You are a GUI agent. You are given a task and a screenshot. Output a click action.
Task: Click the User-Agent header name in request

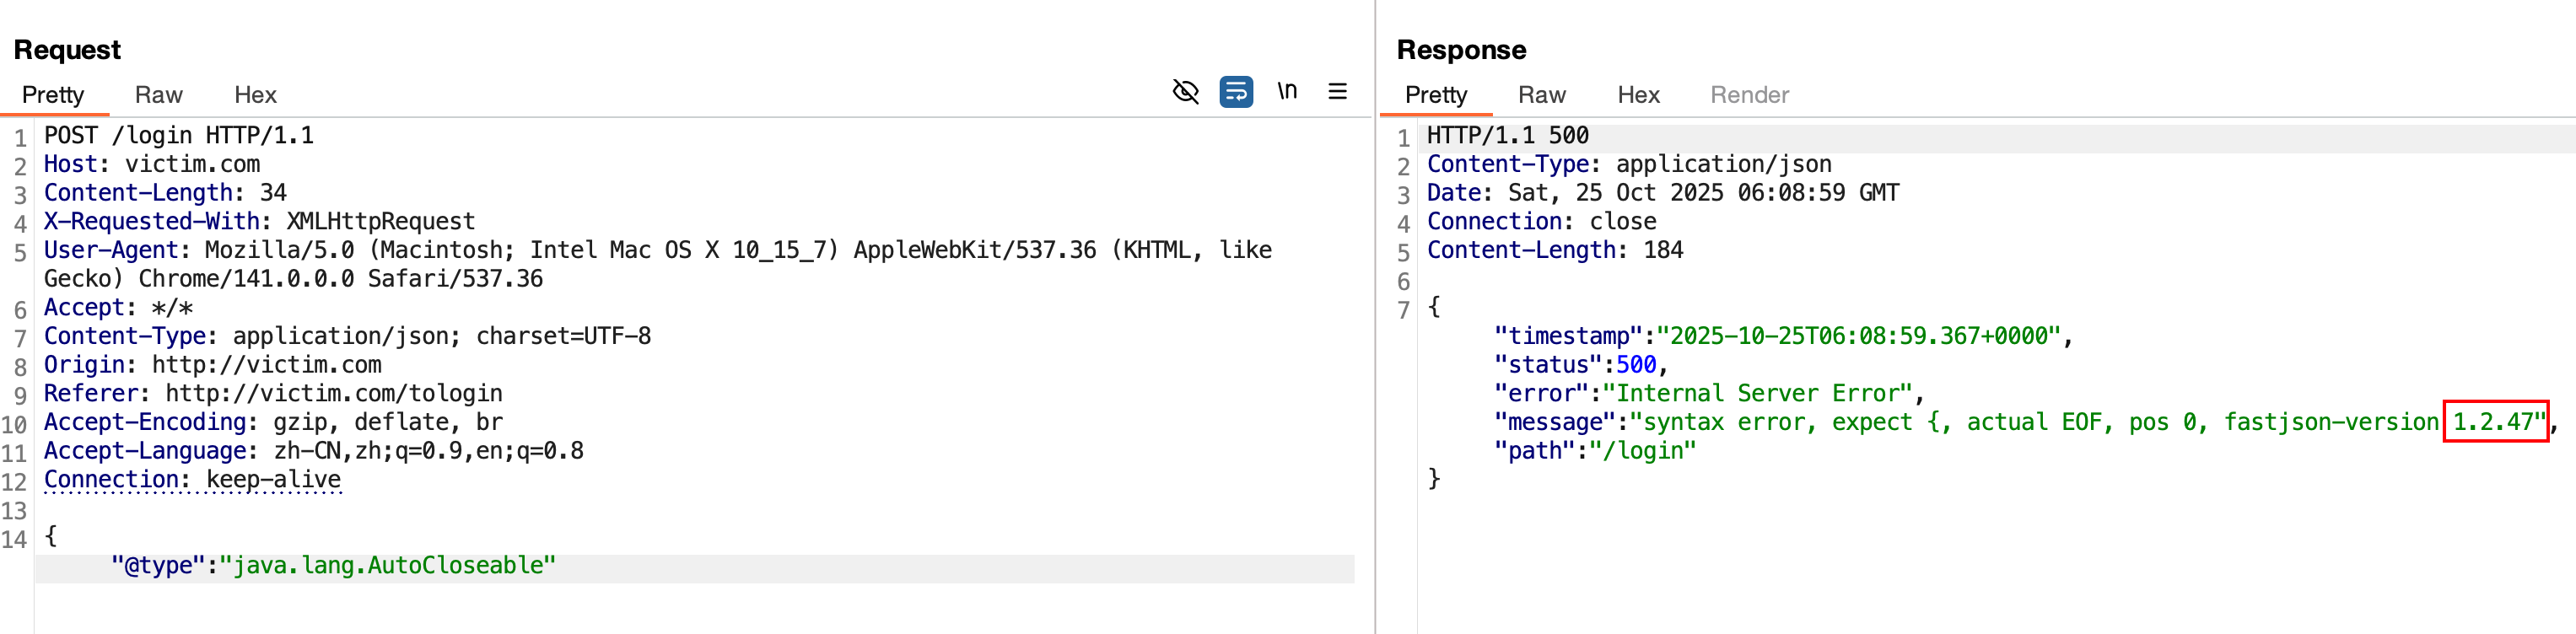[110, 251]
